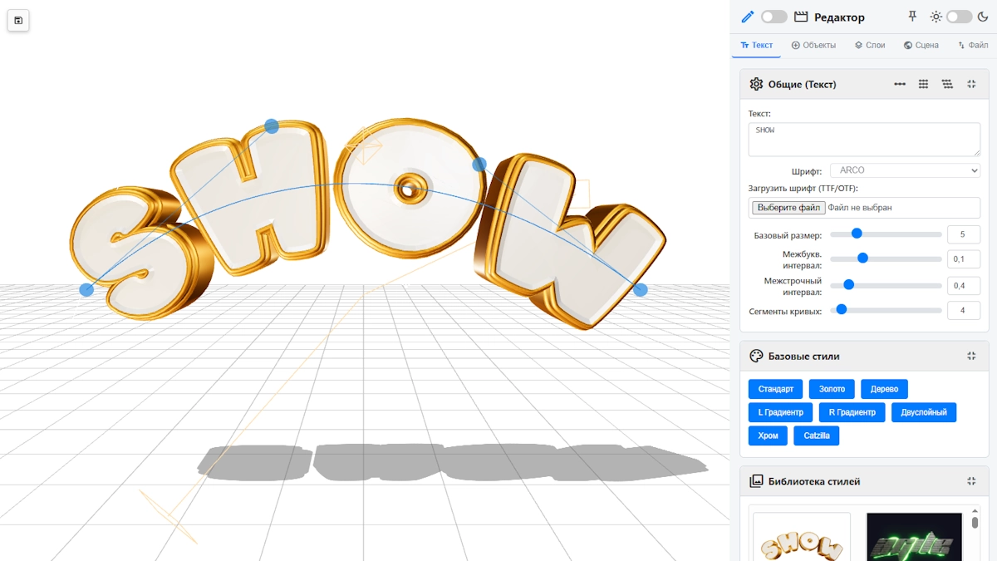Click the Сегменты кривых slider
This screenshot has height=561, width=997.
(x=886, y=310)
